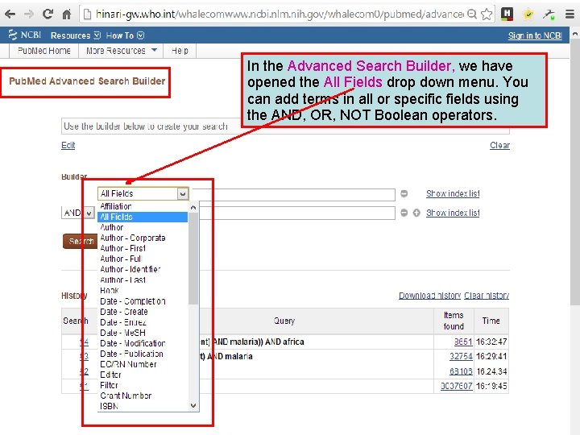Choose Author in the field list
The image size is (580, 435).
143,227
